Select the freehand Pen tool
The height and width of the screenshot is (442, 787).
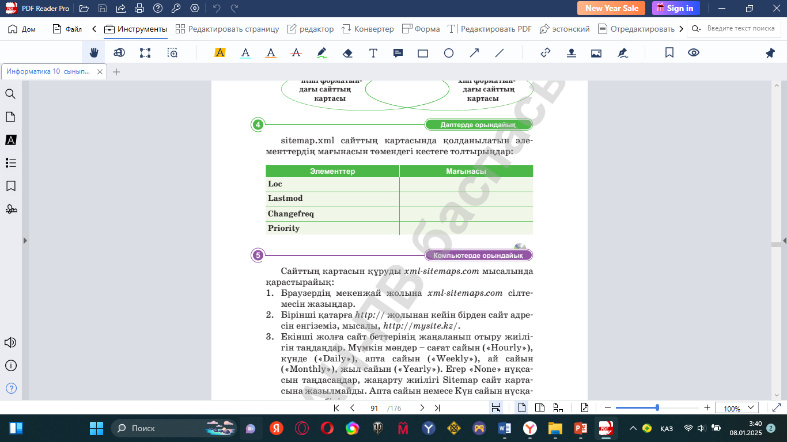322,53
